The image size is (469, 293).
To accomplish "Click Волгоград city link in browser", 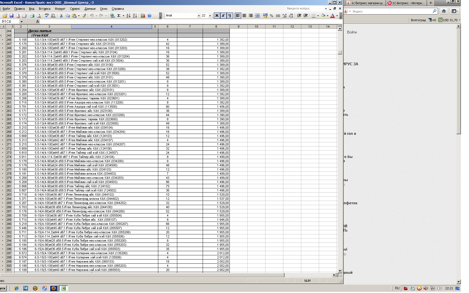I will (418, 20).
